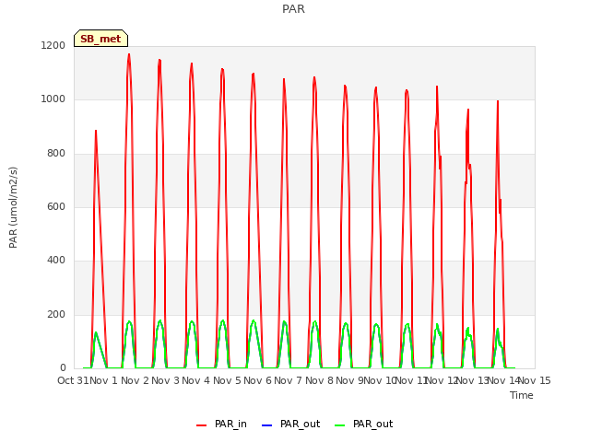Click the y-axis label PAR (umol/m2/s)
The height and width of the screenshot is (442, 590).
(13, 207)
